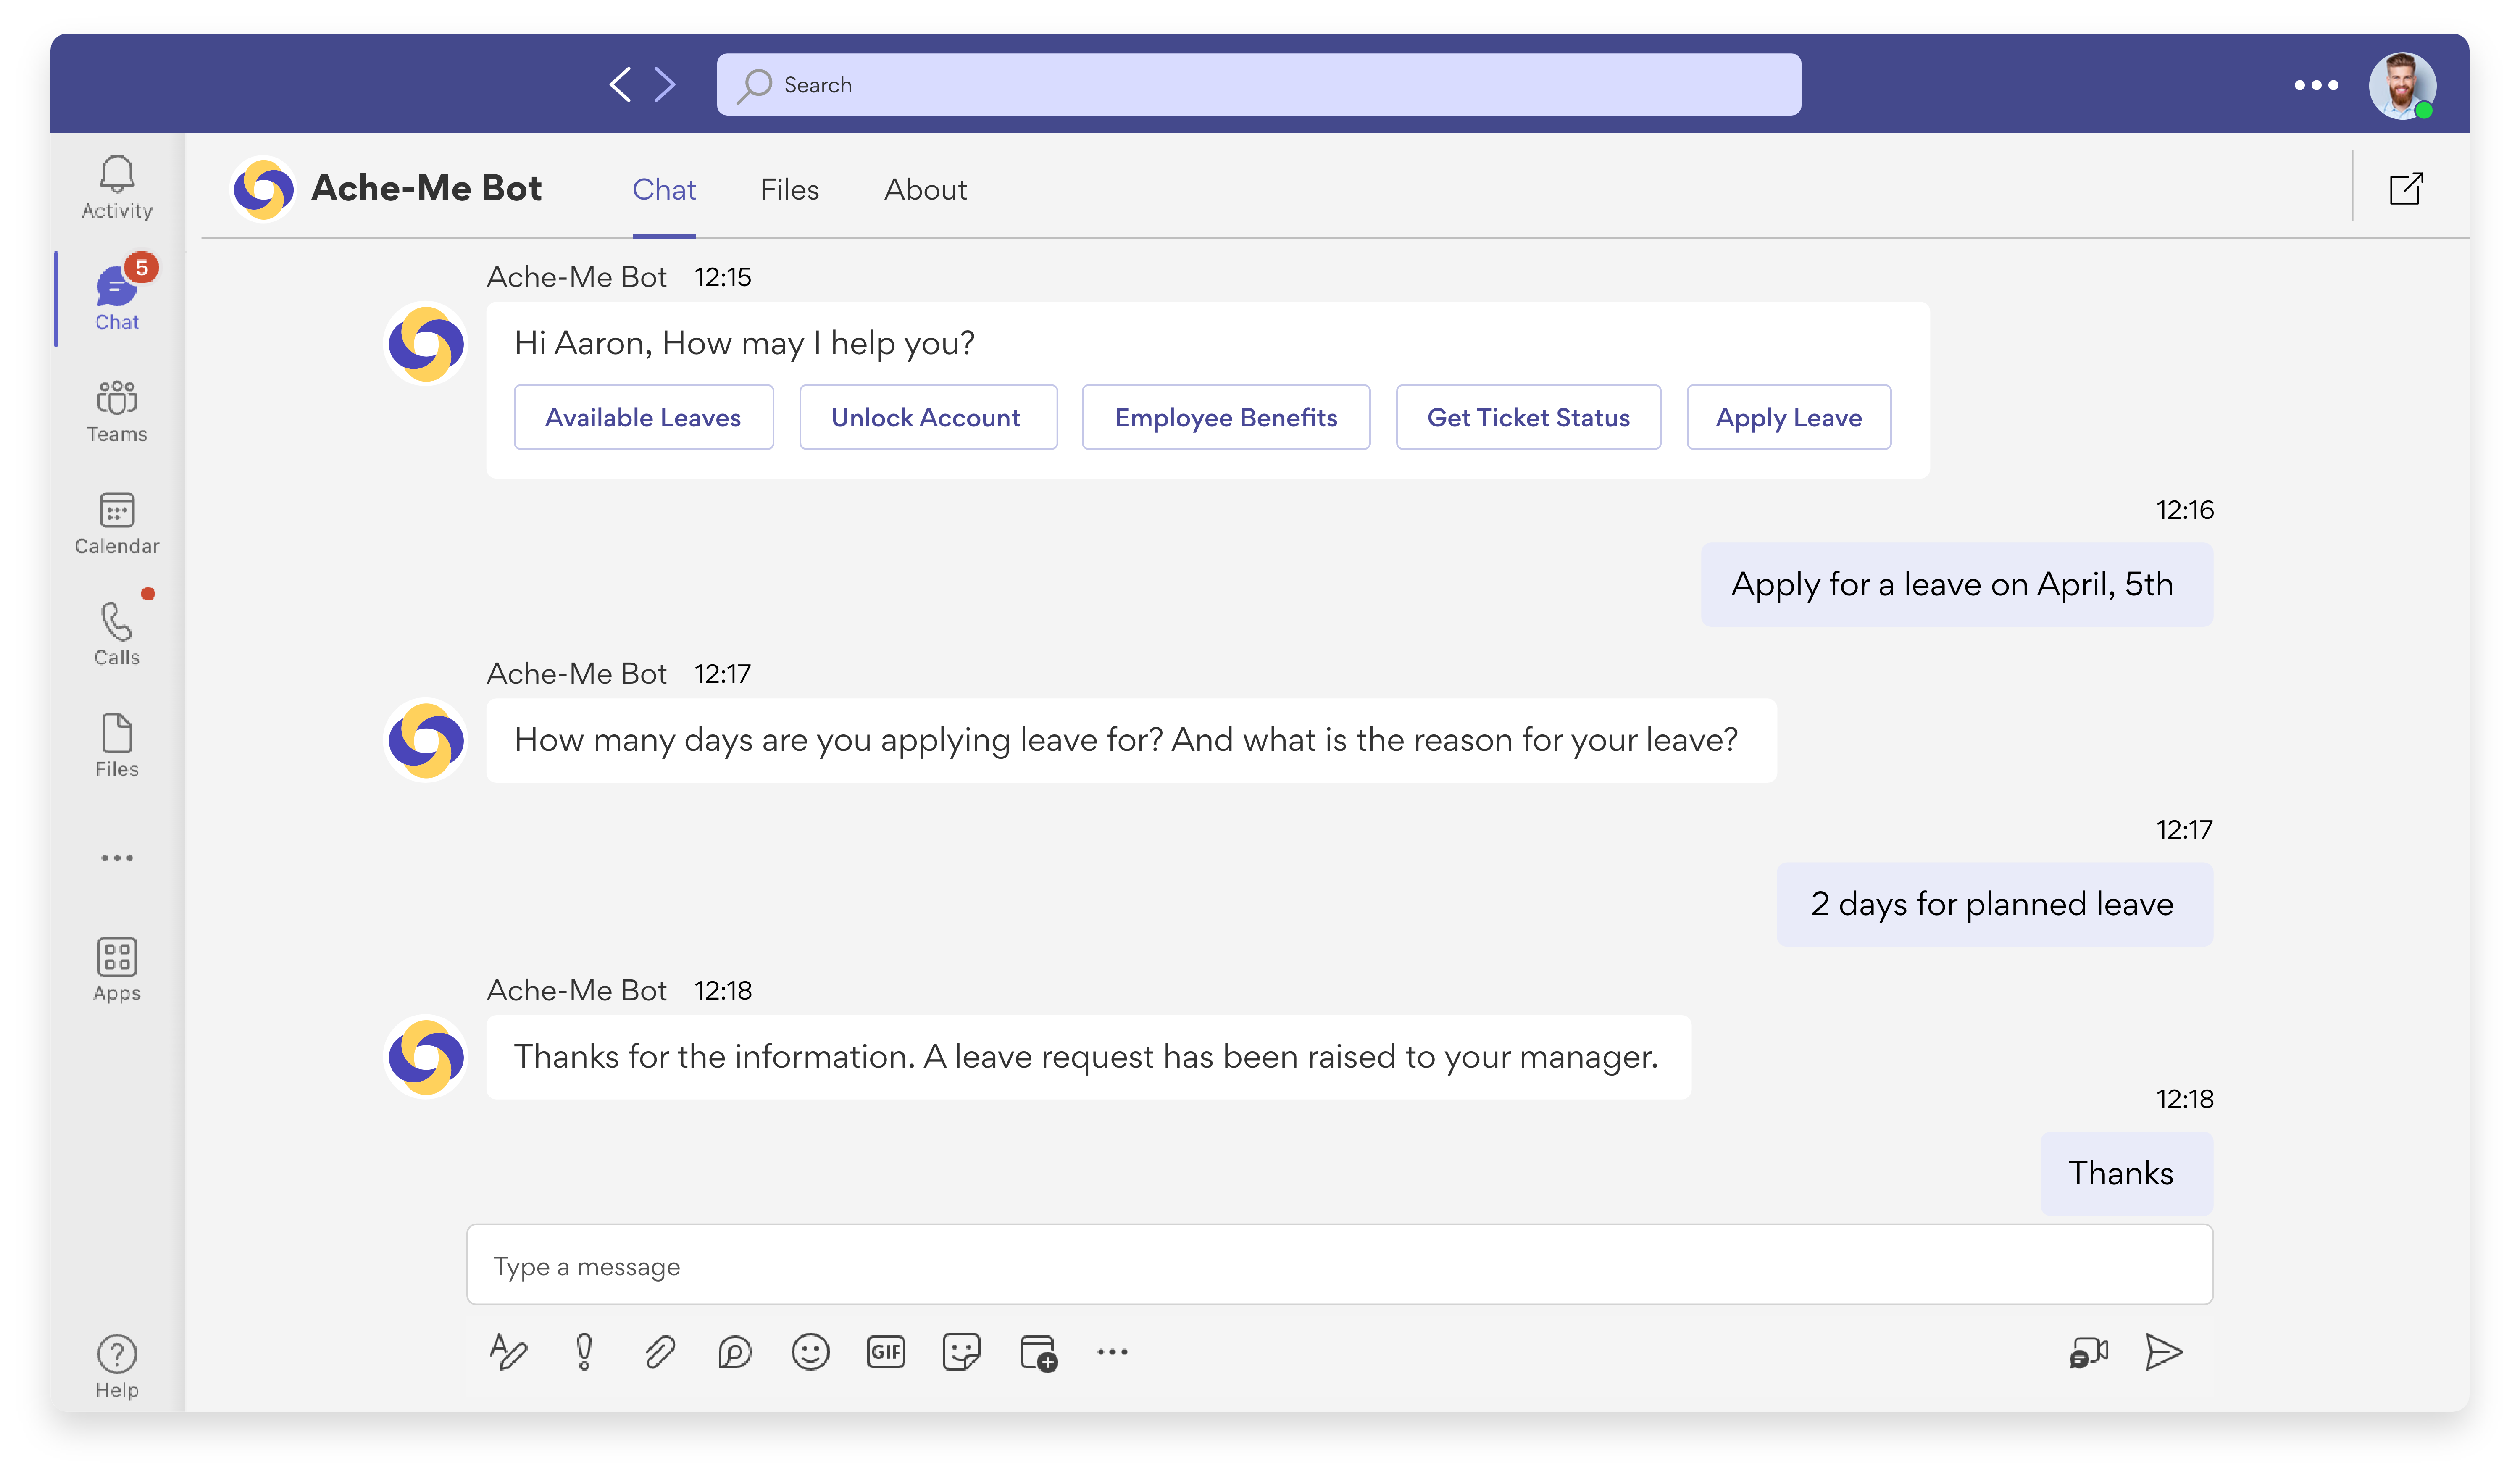The image size is (2520, 1479).
Task: Open the About tab
Action: tap(925, 190)
